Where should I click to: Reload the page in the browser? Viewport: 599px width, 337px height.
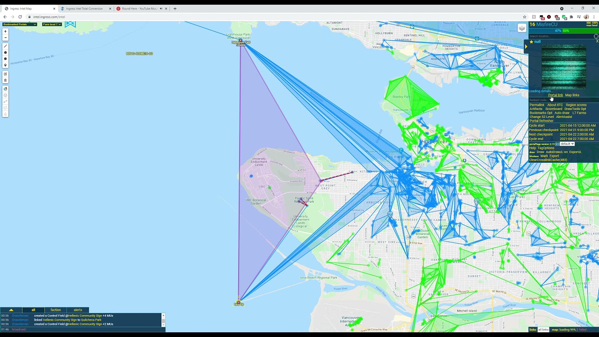pyautogui.click(x=20, y=17)
